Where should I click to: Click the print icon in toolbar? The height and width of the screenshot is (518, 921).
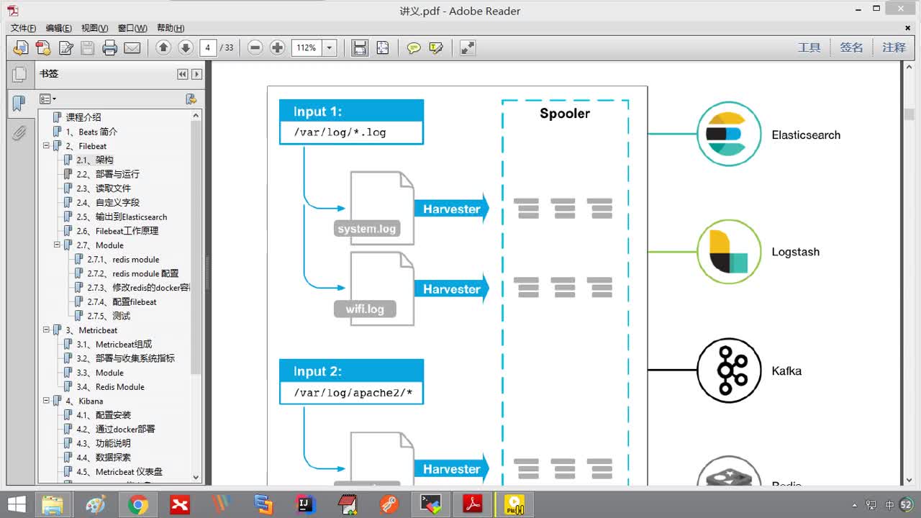[x=110, y=48]
